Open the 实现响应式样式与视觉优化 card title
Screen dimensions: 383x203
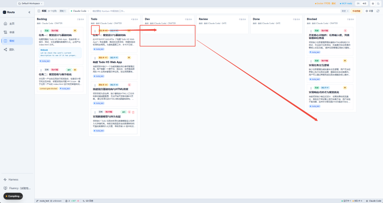coord(324,92)
